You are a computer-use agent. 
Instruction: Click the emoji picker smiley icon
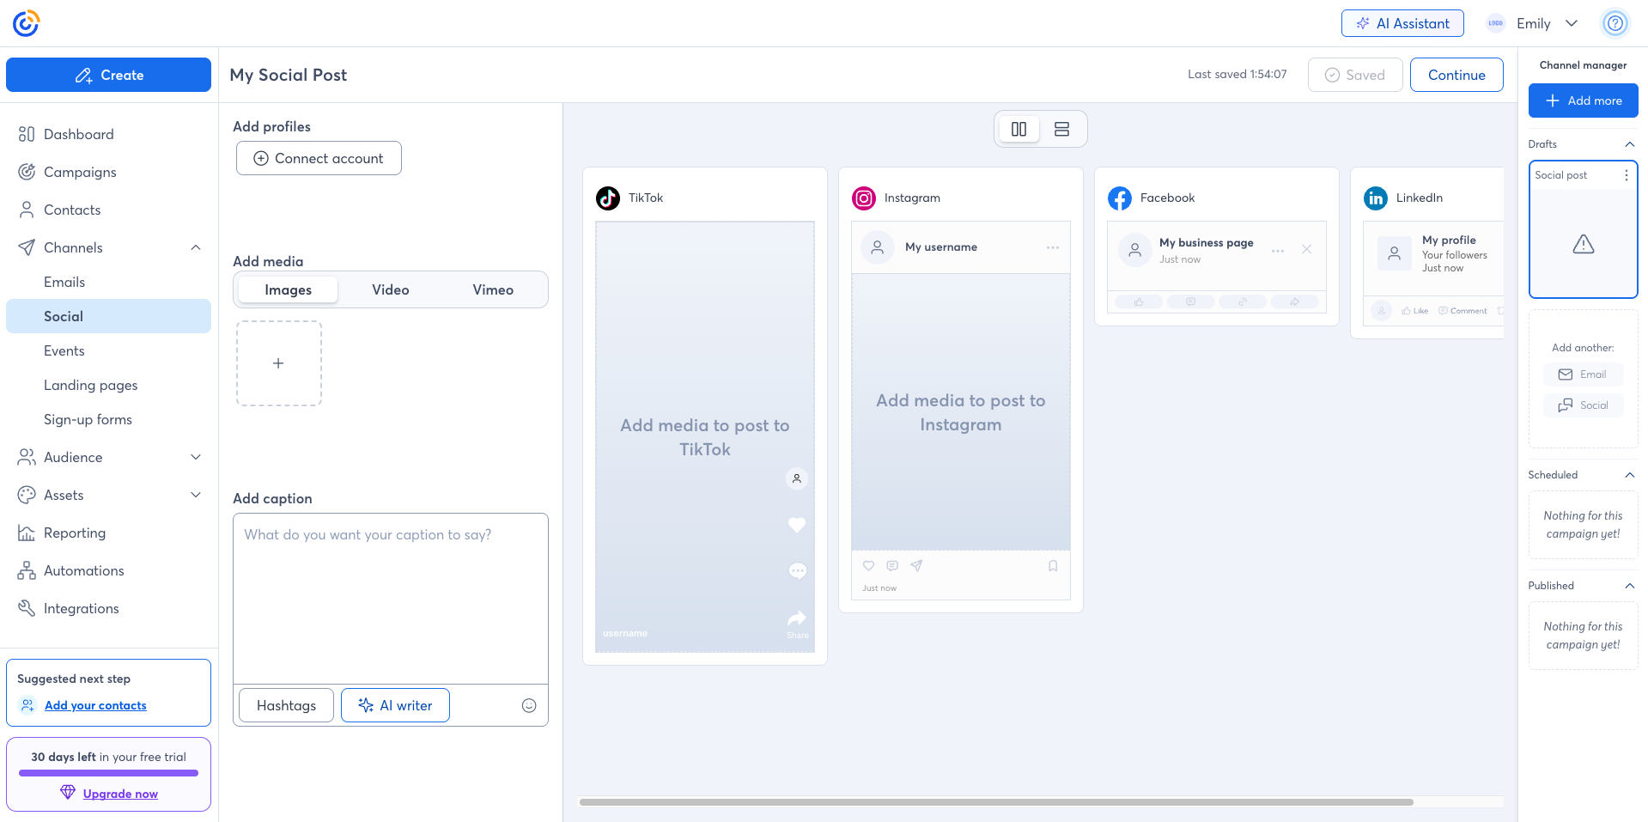[529, 705]
